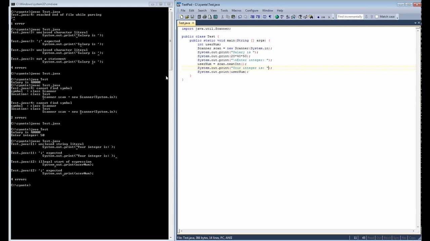Run the spelling checker icon

pyautogui.click(x=282, y=17)
